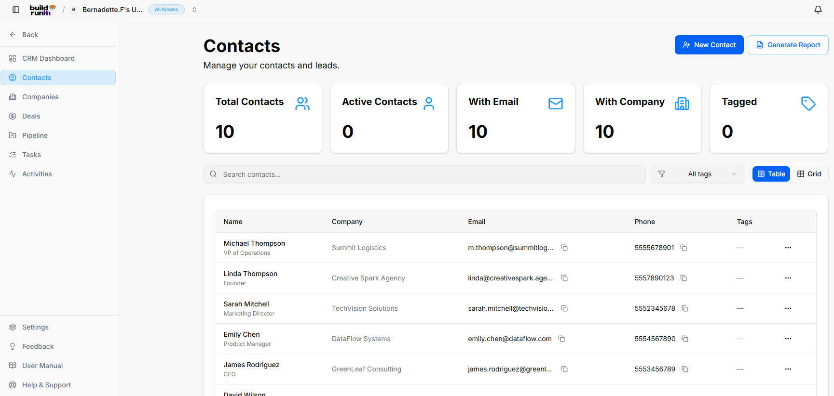Open CRM Dashboard in sidebar
The height and width of the screenshot is (396, 834).
pyautogui.click(x=58, y=58)
